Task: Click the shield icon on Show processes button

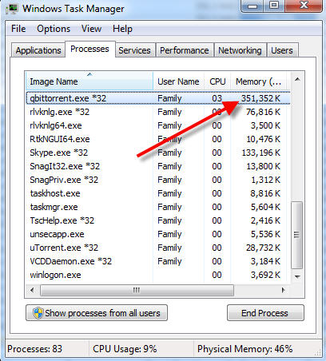Action: pos(38,313)
